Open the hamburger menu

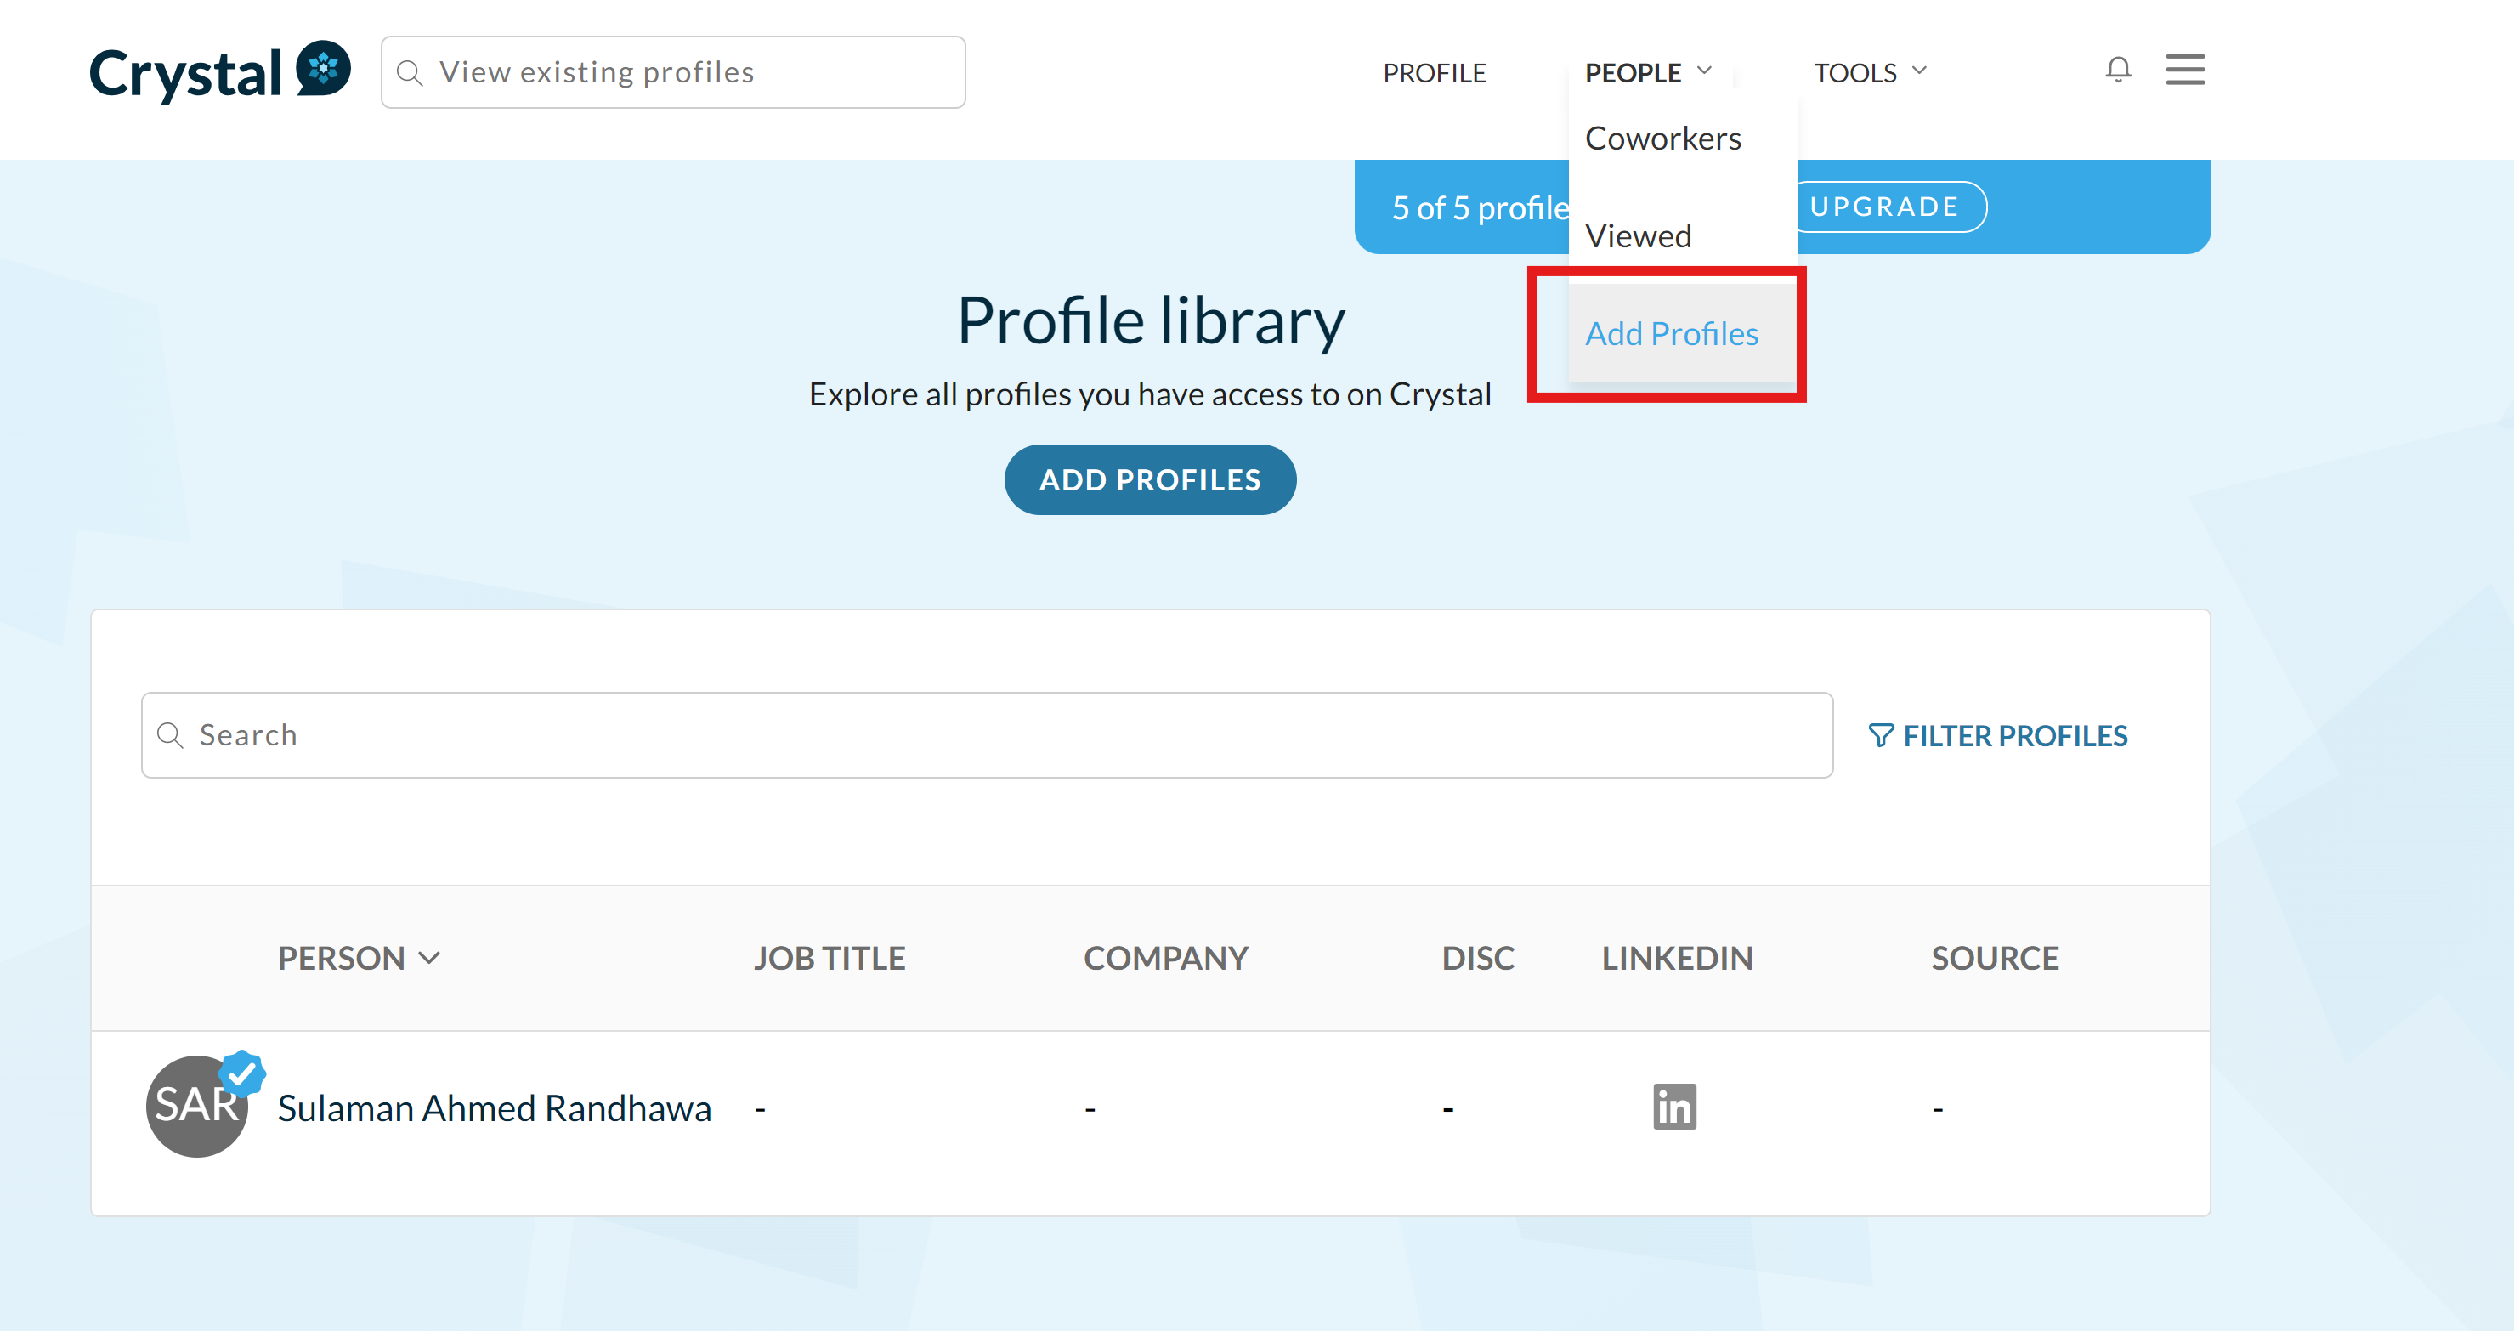(2184, 71)
